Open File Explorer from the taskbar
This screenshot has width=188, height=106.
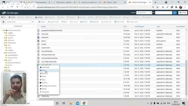pos(71,103)
